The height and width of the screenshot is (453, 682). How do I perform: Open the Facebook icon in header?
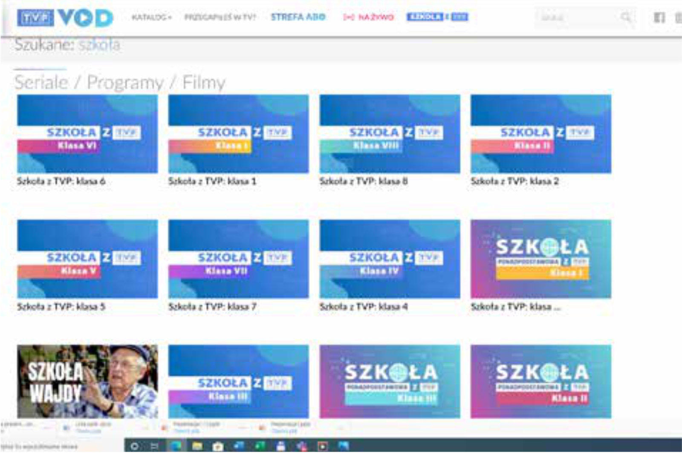tap(659, 17)
